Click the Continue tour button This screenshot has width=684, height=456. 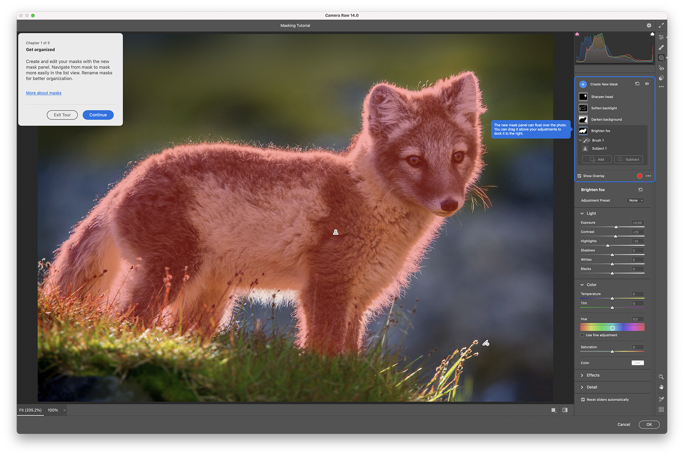[x=98, y=115]
